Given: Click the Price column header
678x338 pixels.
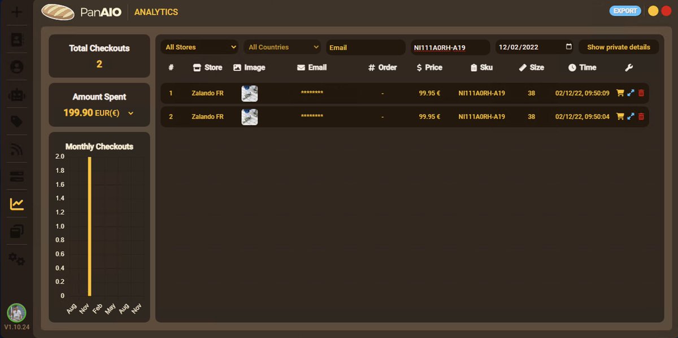Looking at the screenshot, I should click(x=429, y=68).
